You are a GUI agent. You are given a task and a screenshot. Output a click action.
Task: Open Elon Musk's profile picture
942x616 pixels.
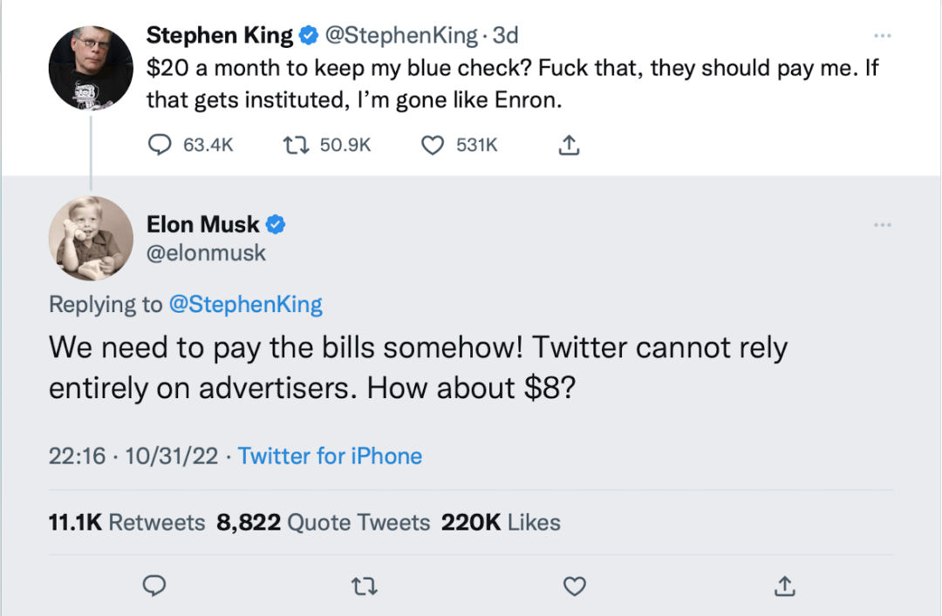click(91, 238)
